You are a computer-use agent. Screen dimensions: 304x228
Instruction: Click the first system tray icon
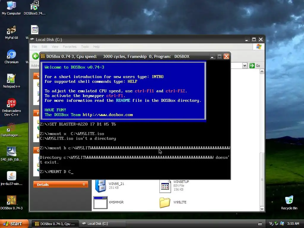coord(271,224)
